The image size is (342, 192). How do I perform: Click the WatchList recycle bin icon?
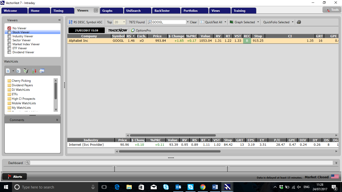coord(26,71)
